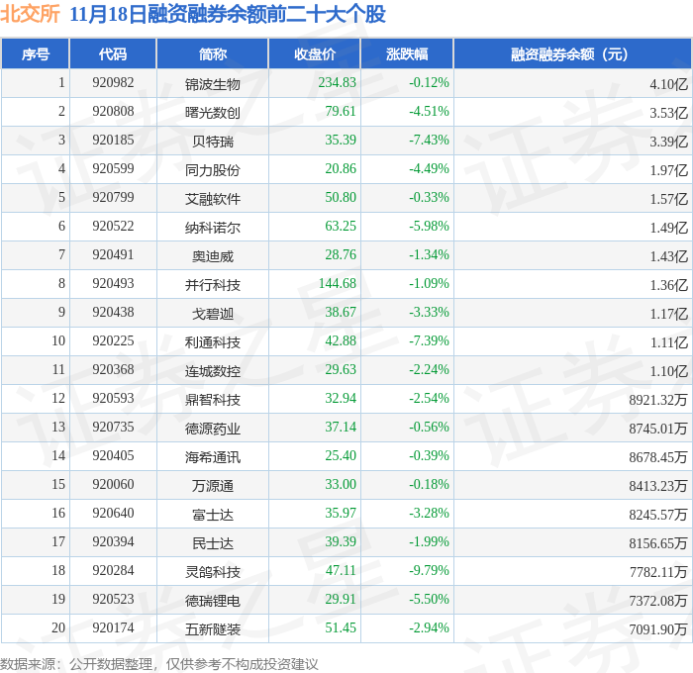
Task: Click balance value 8413.23万
Action: point(658,486)
